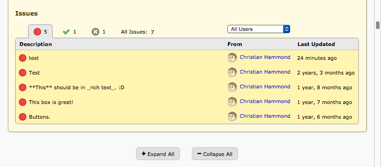Click avatar in the '24 minutes ago' row

pyautogui.click(x=232, y=58)
